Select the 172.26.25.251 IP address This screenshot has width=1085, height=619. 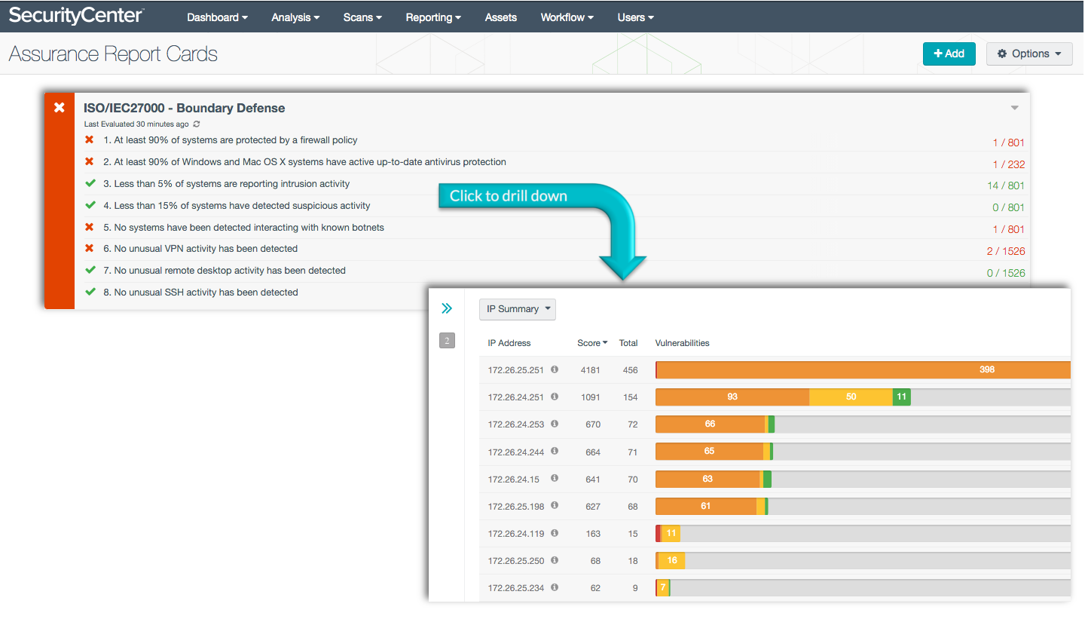click(516, 370)
